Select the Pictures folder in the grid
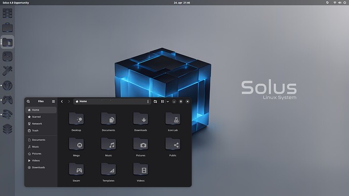 click(x=141, y=144)
